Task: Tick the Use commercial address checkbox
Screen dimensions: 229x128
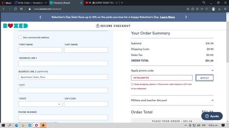Action: [x=20, y=37]
